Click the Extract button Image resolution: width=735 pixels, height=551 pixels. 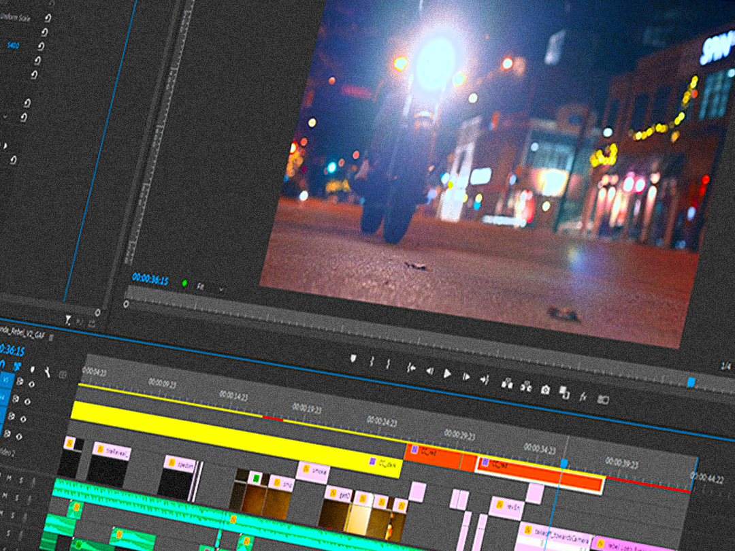(x=526, y=386)
